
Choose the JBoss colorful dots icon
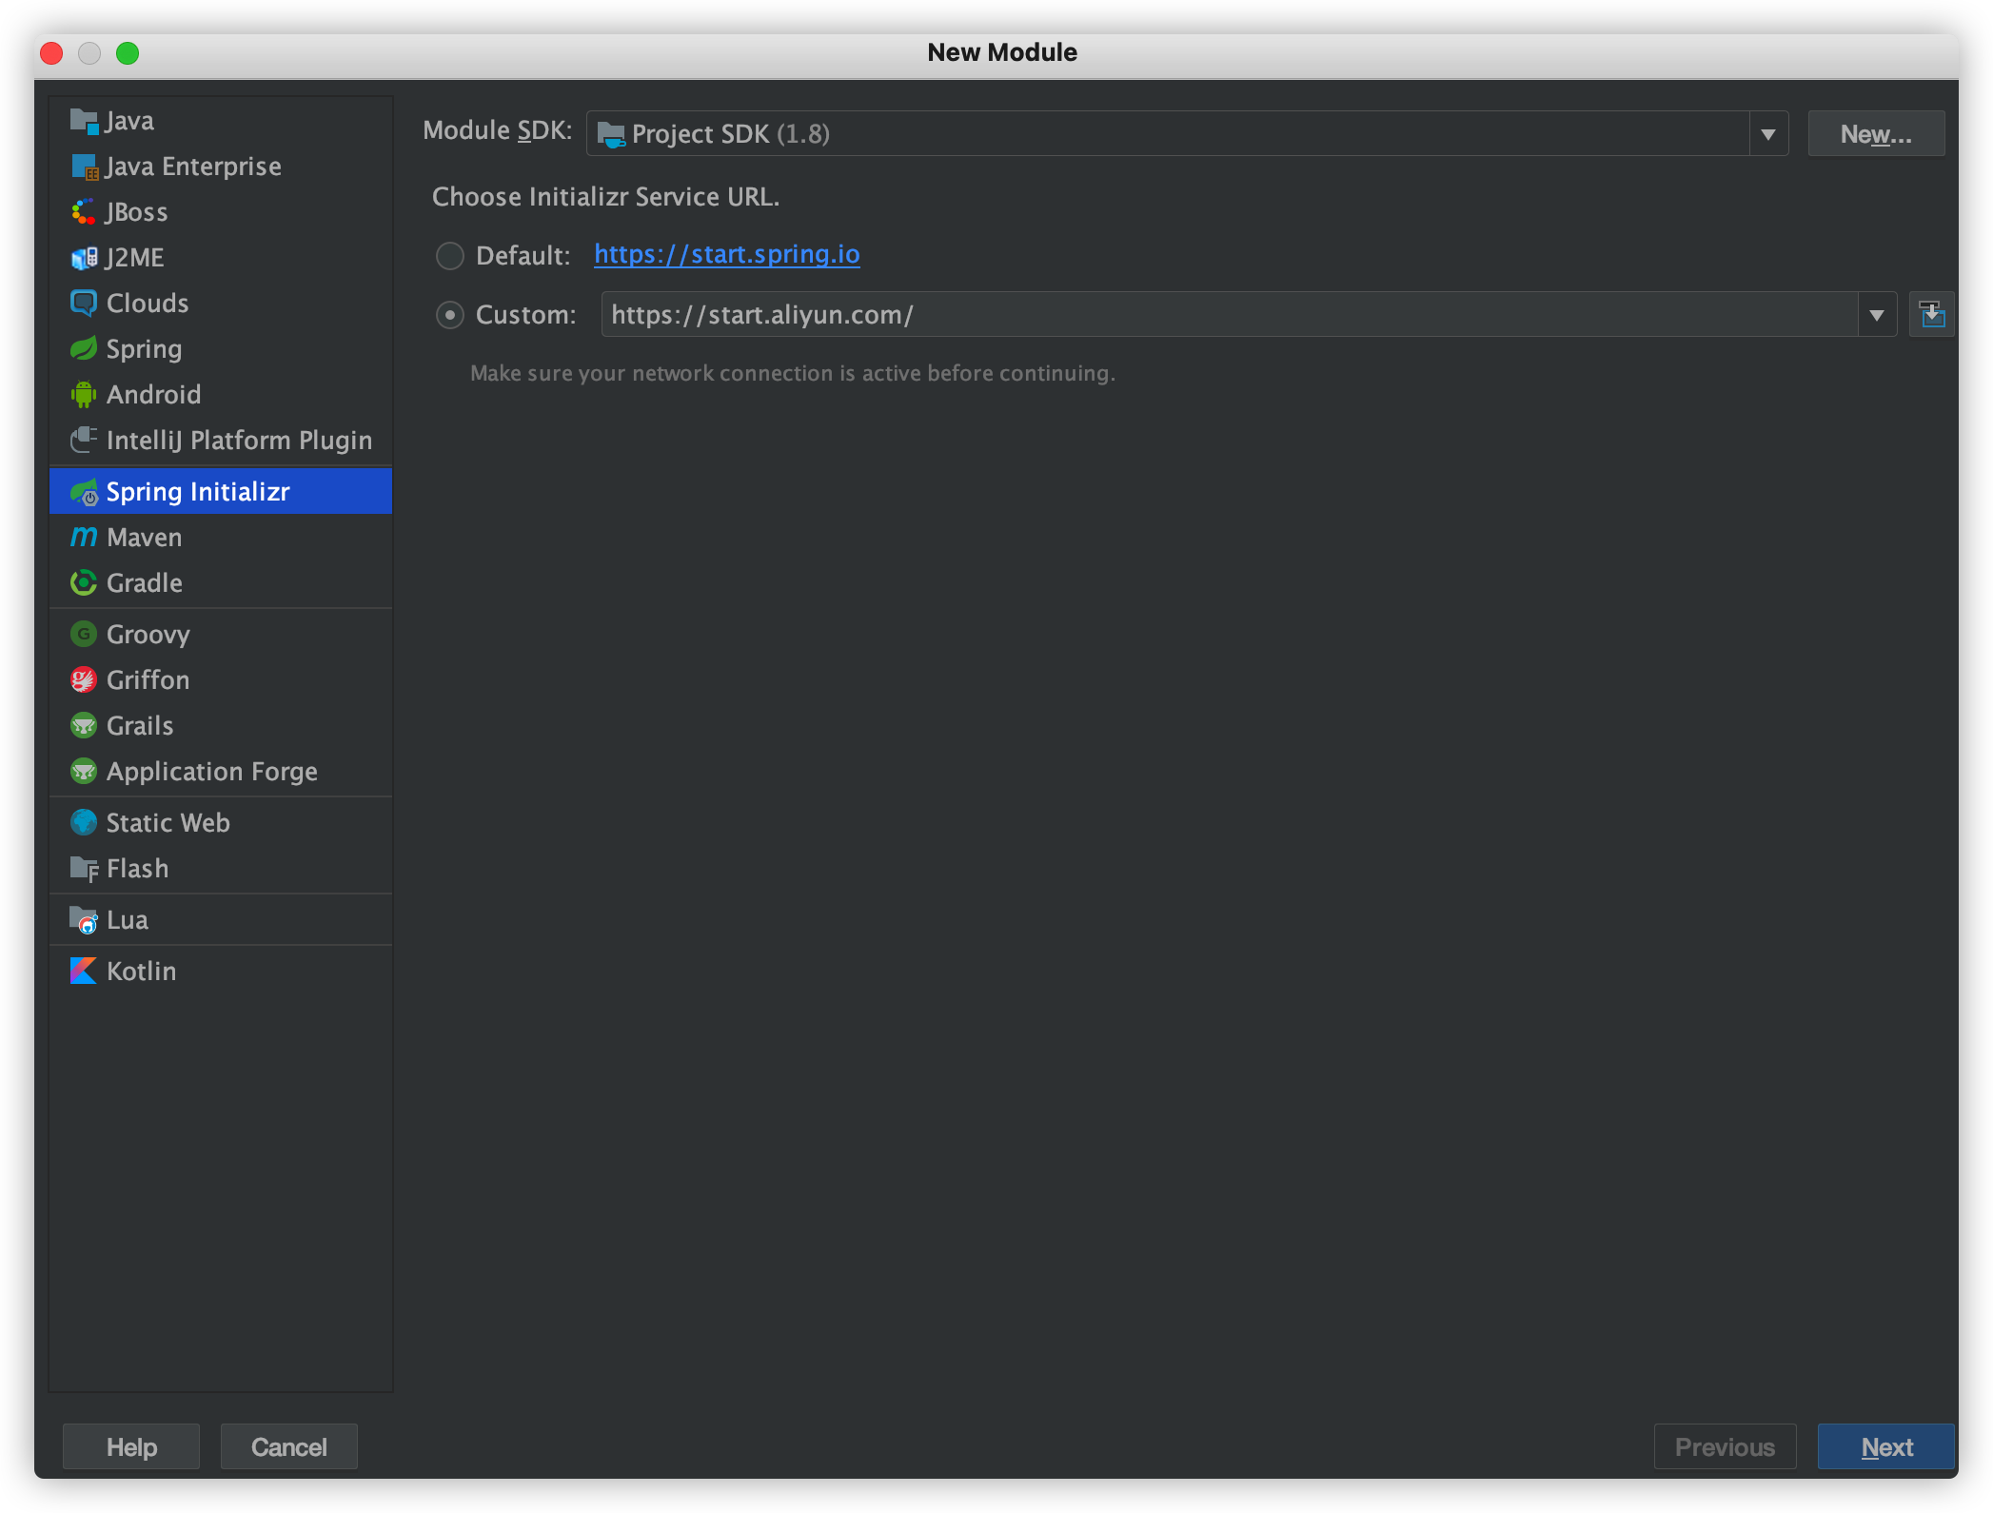point(84,212)
